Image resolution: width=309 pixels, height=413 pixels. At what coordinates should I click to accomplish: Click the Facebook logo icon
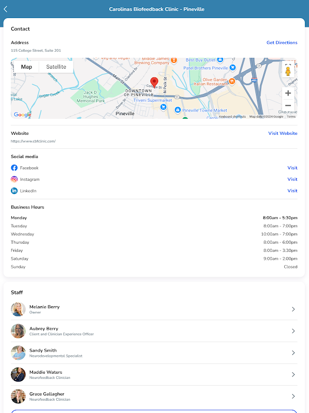pyautogui.click(x=14, y=168)
